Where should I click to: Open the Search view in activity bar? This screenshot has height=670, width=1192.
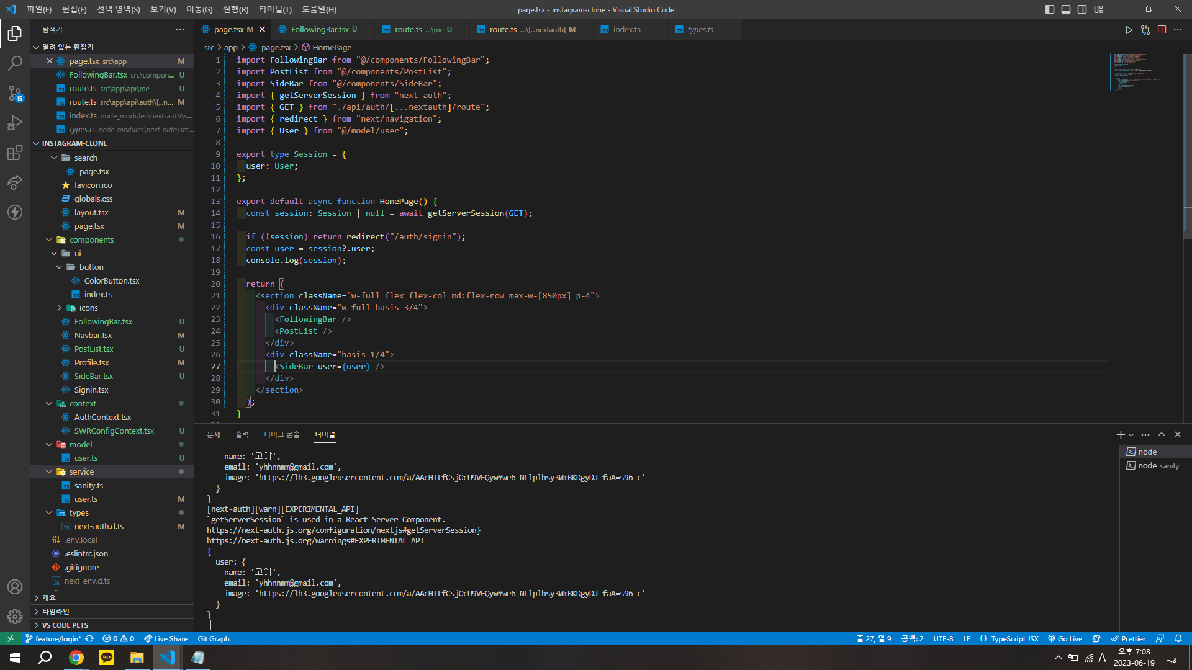15,63
